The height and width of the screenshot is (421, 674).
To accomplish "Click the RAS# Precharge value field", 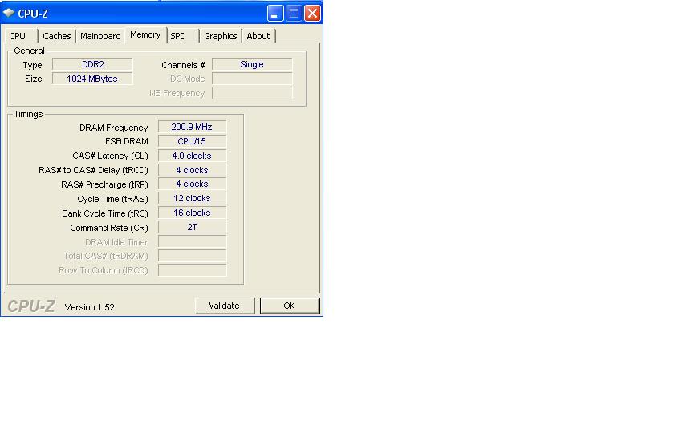I will 192,184.
